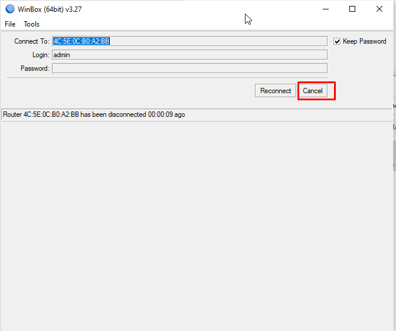Maximize the WinBox window
The image size is (396, 331).
tap(352, 9)
